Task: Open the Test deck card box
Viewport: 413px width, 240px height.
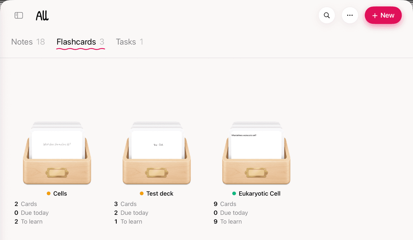Action: pos(157,153)
